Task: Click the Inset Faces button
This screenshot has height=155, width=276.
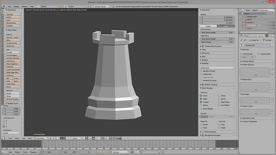Action: [13, 61]
